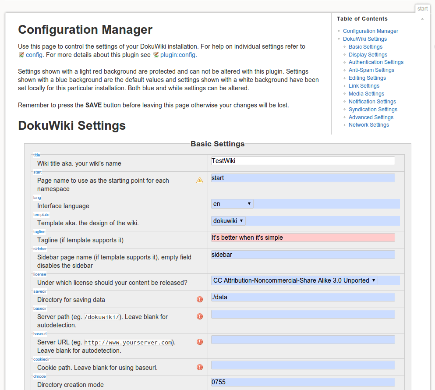Click the 'Table of Contents' heading
The width and height of the screenshot is (435, 390).
[362, 19]
